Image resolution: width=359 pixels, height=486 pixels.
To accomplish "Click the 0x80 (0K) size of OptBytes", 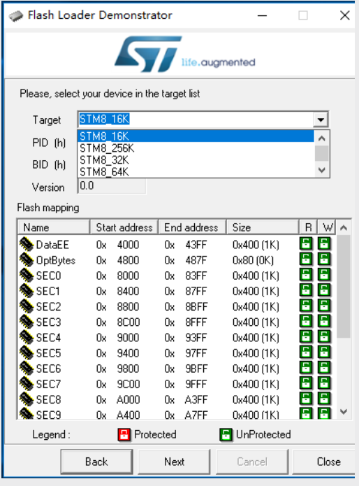I will click(x=253, y=260).
